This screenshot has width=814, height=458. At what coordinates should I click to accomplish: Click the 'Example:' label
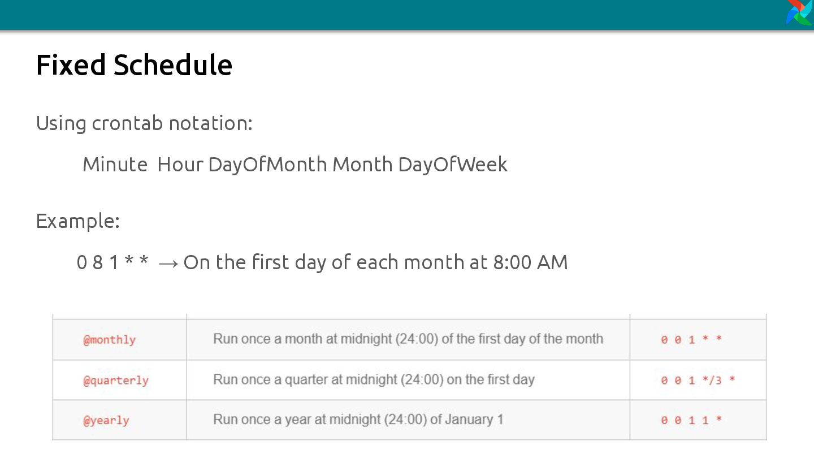click(78, 221)
